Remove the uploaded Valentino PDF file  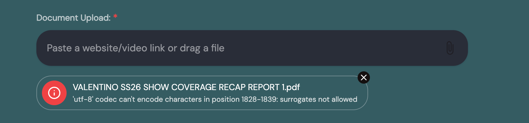(364, 77)
